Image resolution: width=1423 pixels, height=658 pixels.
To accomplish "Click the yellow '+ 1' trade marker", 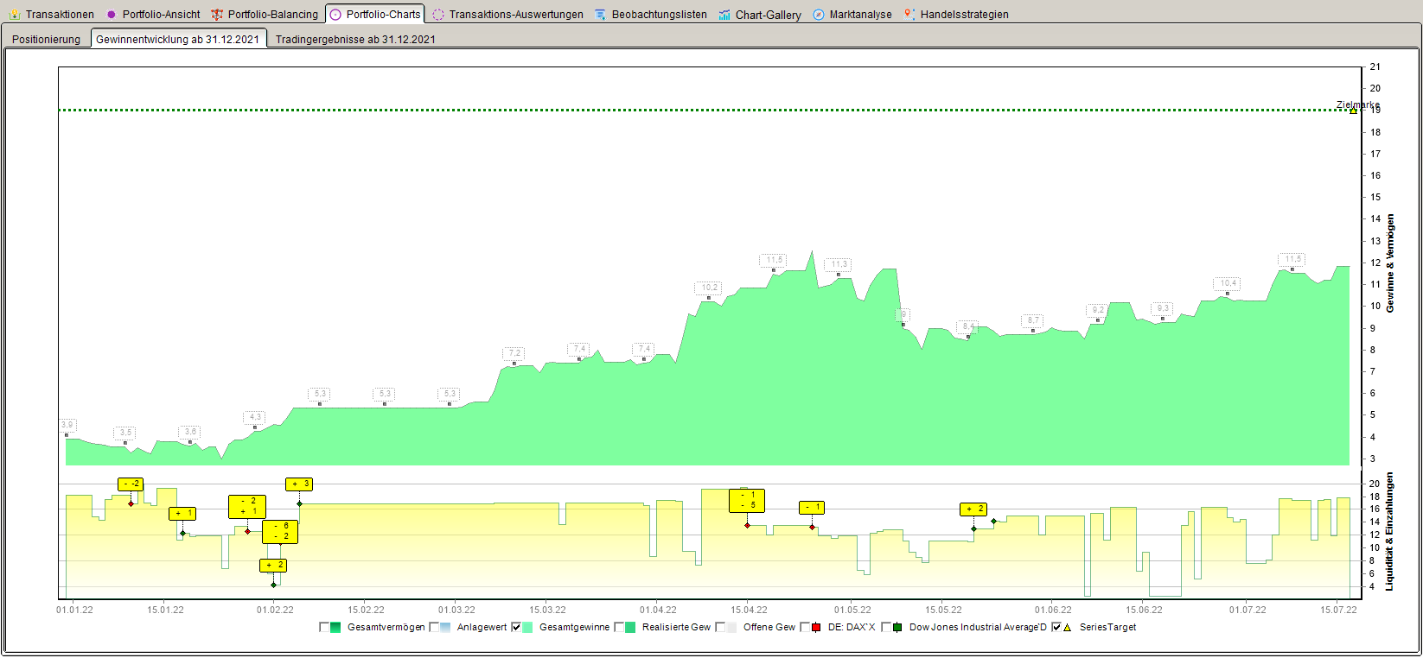I will pyautogui.click(x=182, y=514).
